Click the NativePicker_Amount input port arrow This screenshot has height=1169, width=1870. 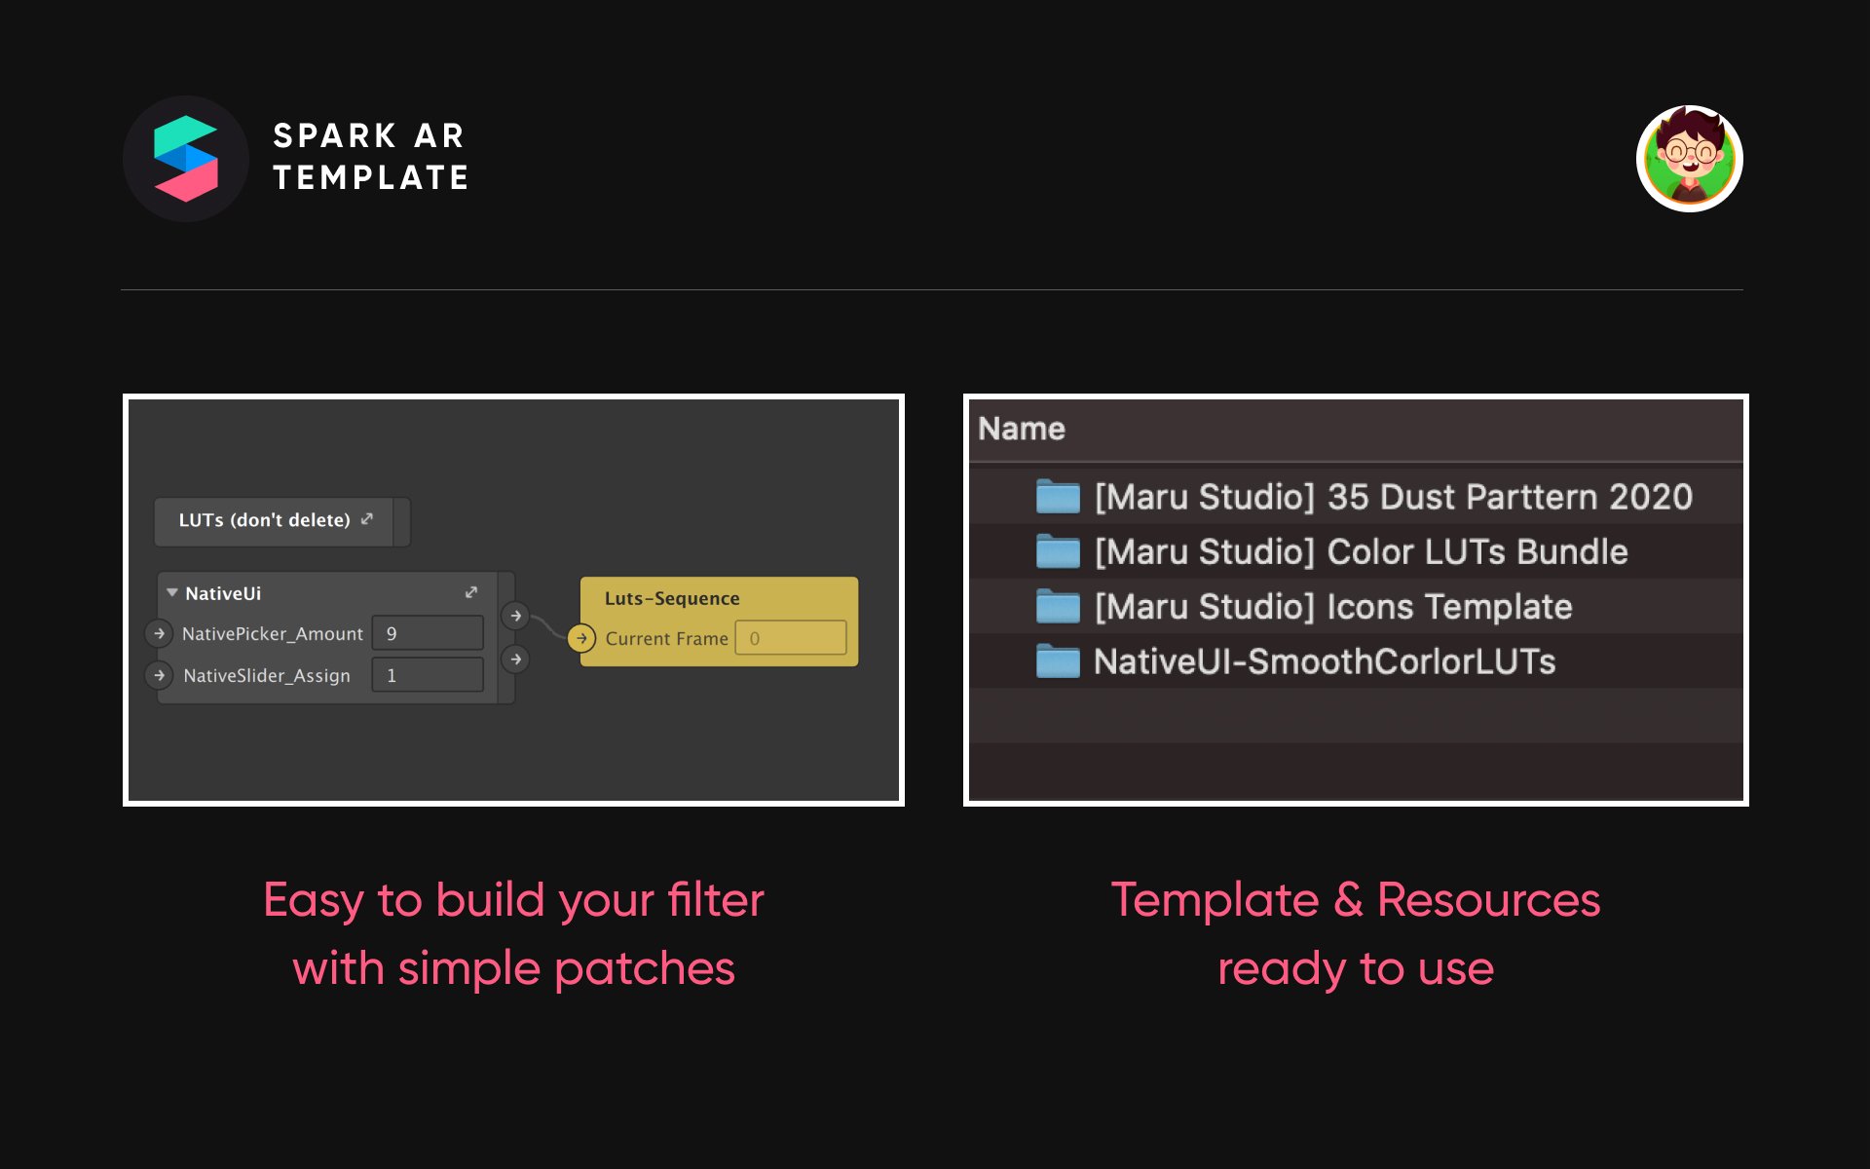[x=160, y=633]
